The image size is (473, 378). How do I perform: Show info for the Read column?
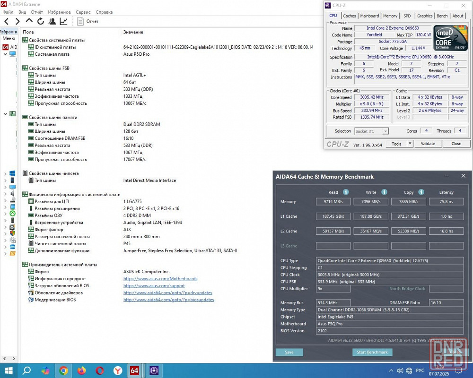[x=346, y=192]
